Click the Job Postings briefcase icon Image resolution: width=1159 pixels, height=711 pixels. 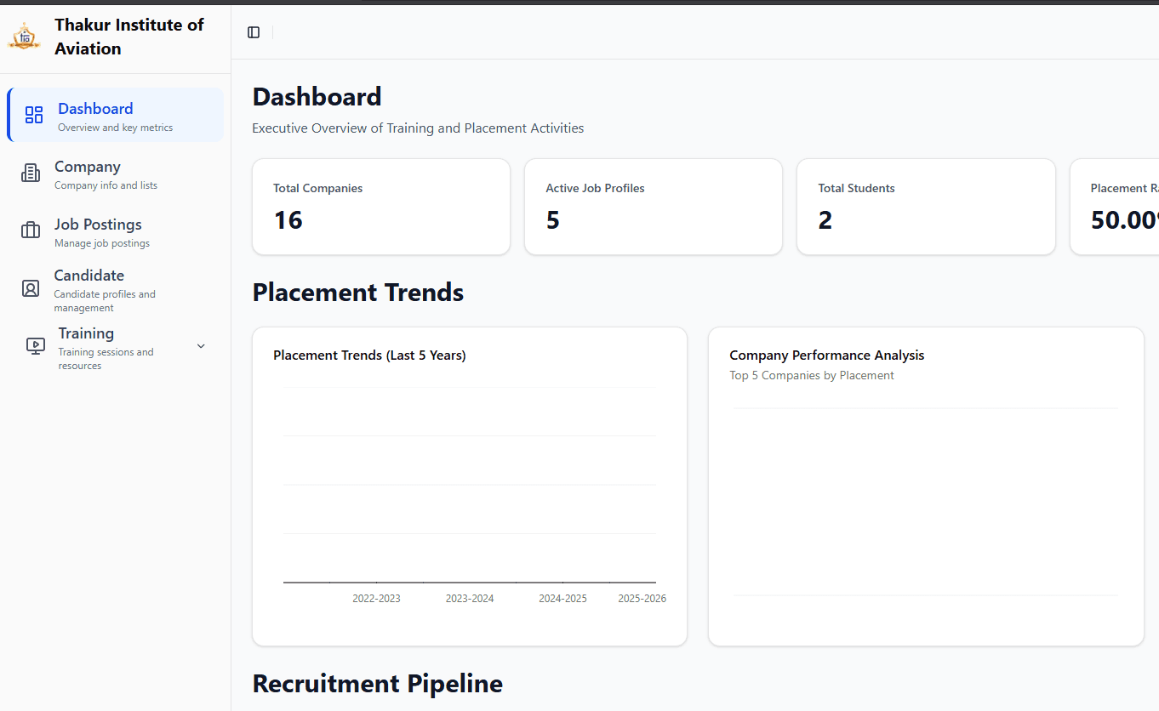(x=31, y=230)
